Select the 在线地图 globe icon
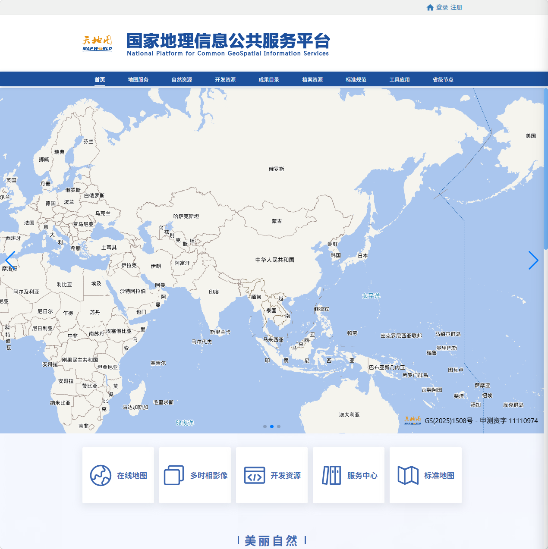Image resolution: width=548 pixels, height=549 pixels. pyautogui.click(x=100, y=474)
